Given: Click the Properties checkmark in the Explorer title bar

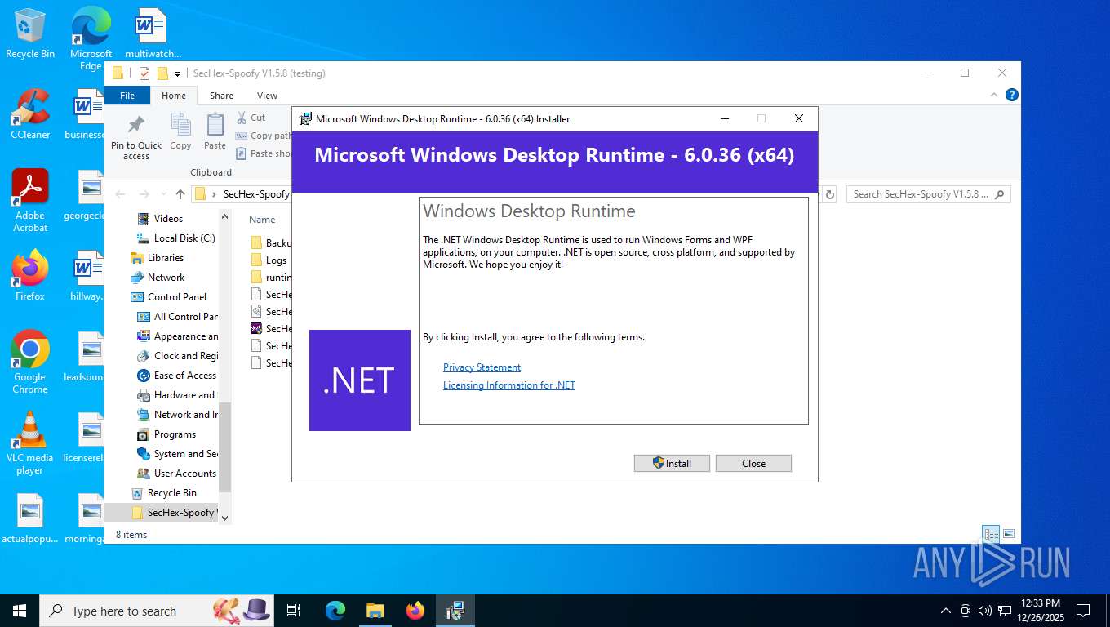Looking at the screenshot, I should (144, 73).
